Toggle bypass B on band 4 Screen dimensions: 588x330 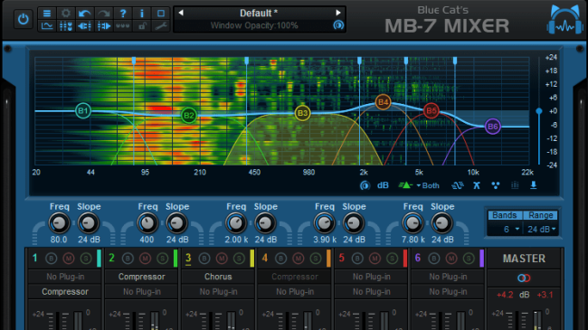point(280,259)
